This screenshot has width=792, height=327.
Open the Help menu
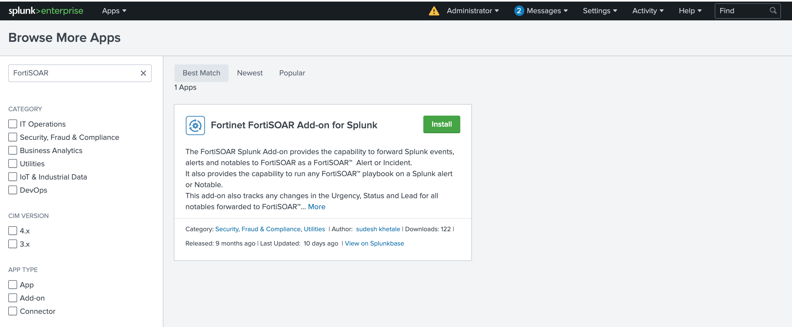coord(690,11)
